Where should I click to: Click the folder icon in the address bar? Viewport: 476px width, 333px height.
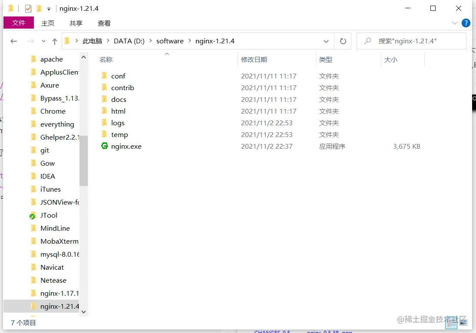(x=67, y=41)
